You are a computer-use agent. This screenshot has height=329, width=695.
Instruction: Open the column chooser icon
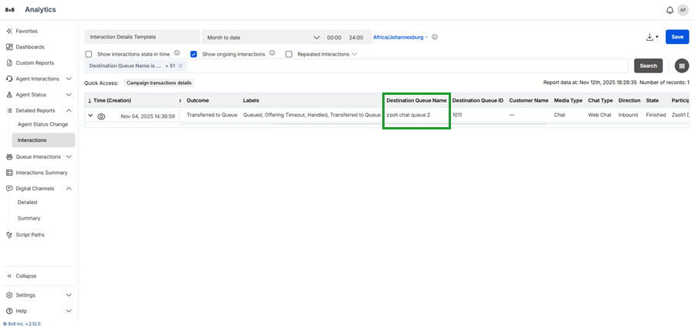(682, 65)
